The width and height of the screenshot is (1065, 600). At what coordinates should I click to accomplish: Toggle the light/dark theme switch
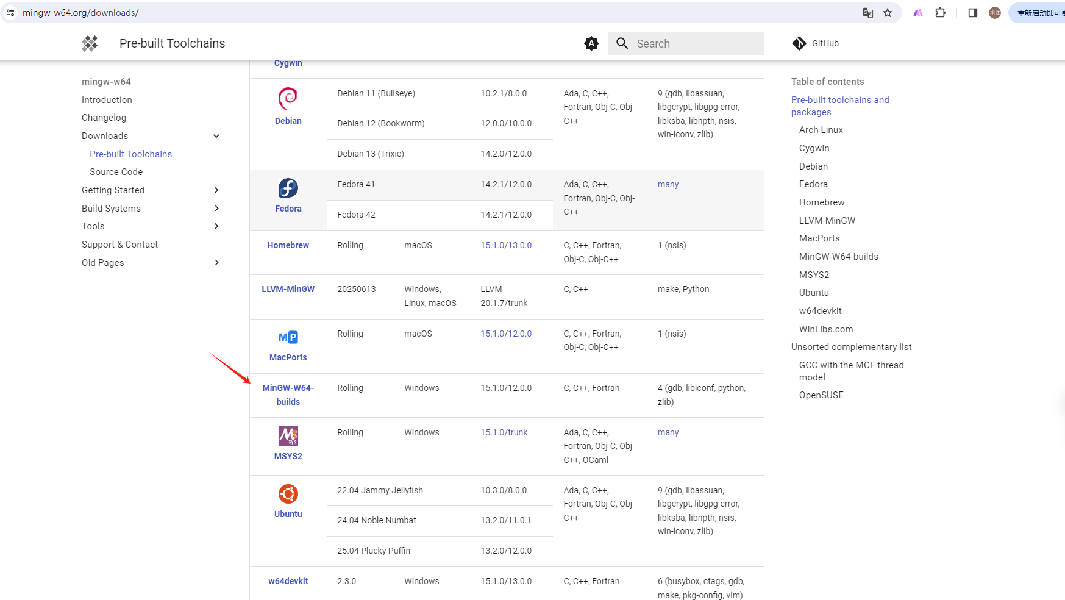(591, 43)
